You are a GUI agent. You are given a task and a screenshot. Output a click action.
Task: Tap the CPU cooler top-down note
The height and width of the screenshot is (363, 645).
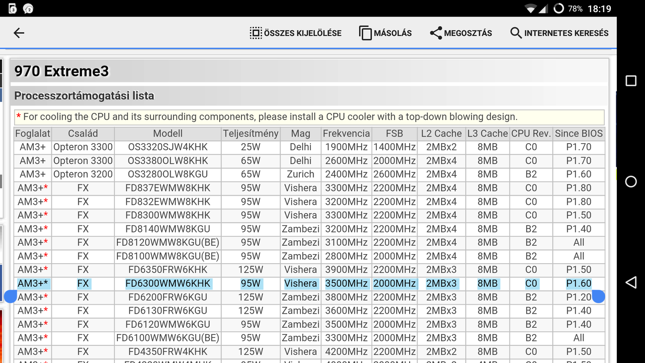[x=309, y=117]
